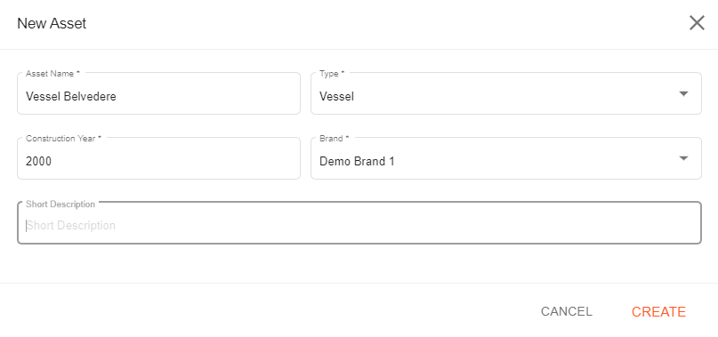
Task: Focus the Short Description text box
Action: point(359,223)
